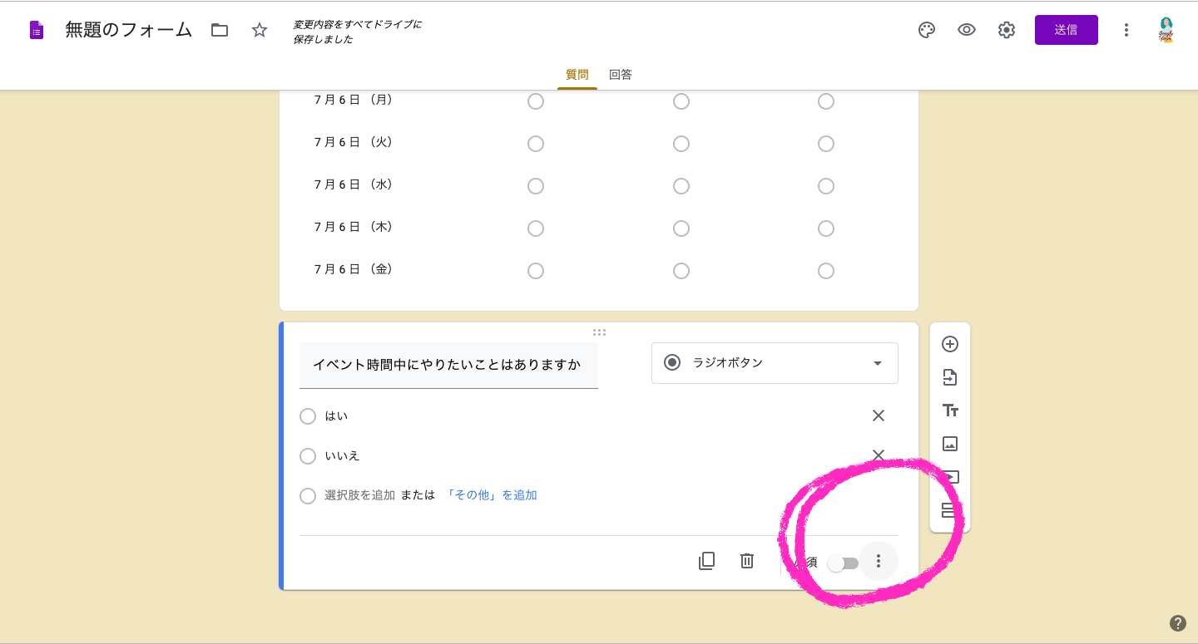The height and width of the screenshot is (644, 1198).
Task: Duplicate the question with copy icon
Action: (x=706, y=561)
